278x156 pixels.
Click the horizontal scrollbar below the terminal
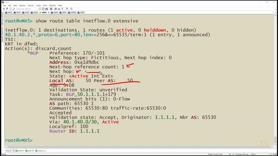pos(139,147)
